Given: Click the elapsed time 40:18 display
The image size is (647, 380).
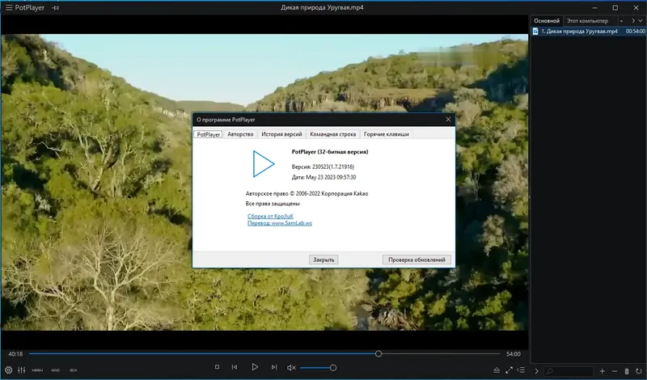Looking at the screenshot, I should [x=15, y=354].
